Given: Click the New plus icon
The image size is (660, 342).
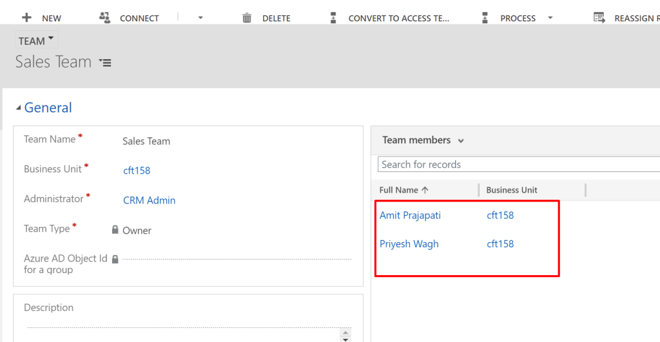Looking at the screenshot, I should 26,17.
